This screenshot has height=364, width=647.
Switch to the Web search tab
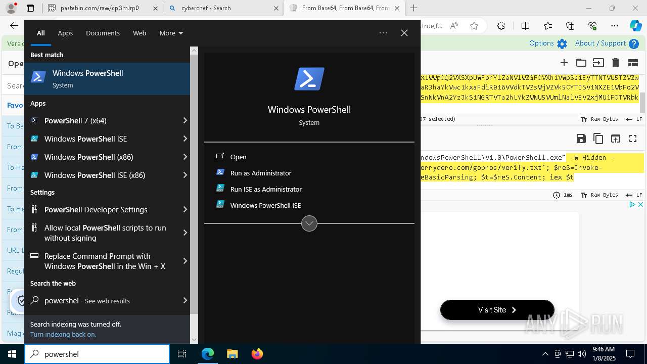140,33
